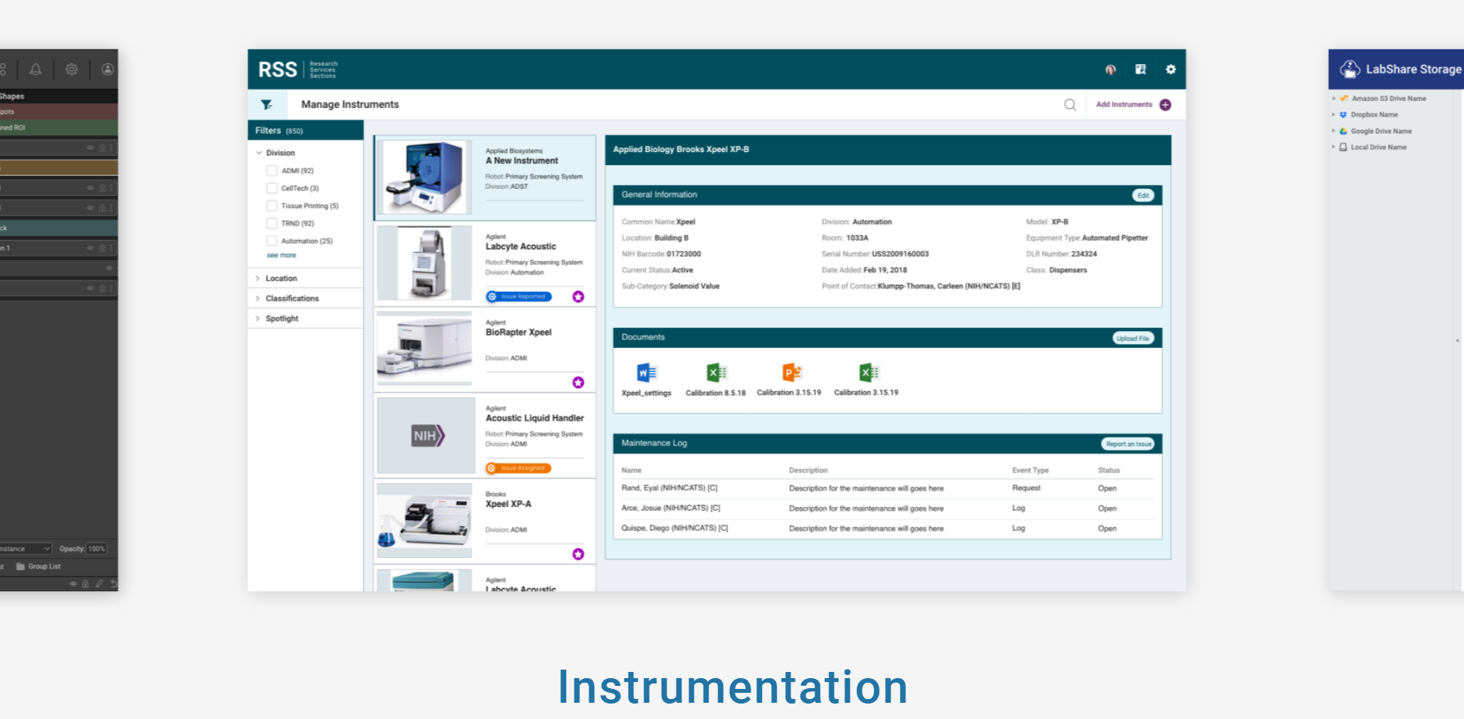The height and width of the screenshot is (719, 1464).
Task: Click the search magnifier icon
Action: click(1070, 105)
